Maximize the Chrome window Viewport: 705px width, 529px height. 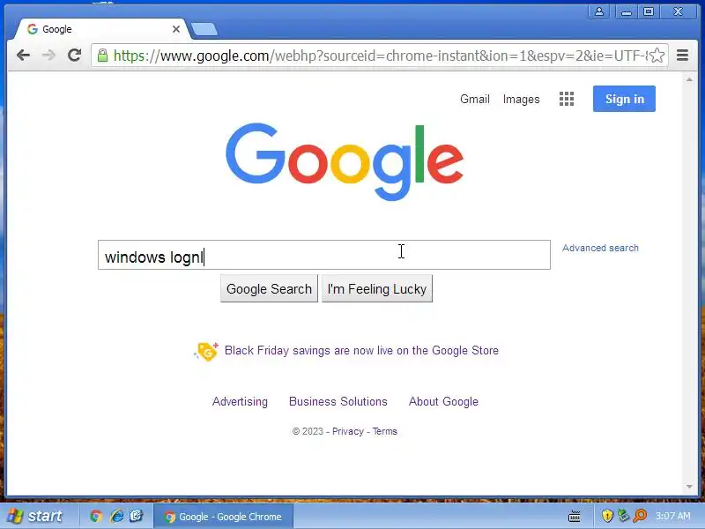[x=649, y=11]
